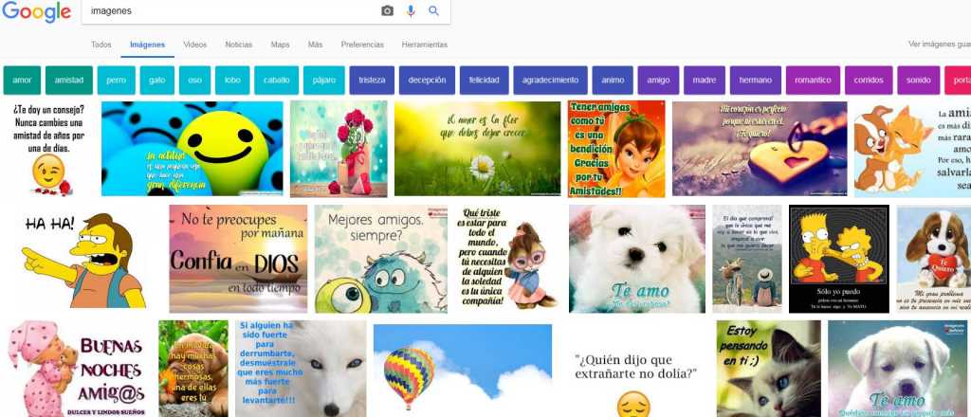Filter by the 'decepción' chip
Screen dimensions: 971x417
427,81
